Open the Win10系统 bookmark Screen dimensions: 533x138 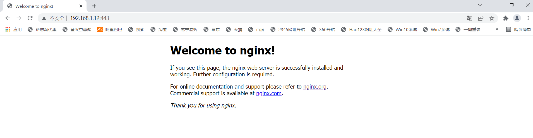point(402,29)
